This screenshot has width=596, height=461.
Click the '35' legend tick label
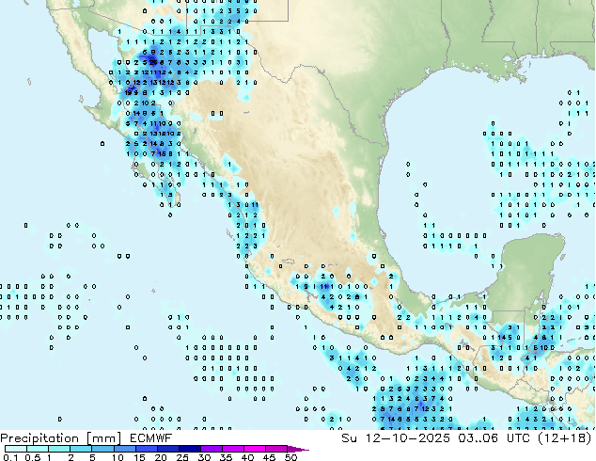tap(226, 457)
